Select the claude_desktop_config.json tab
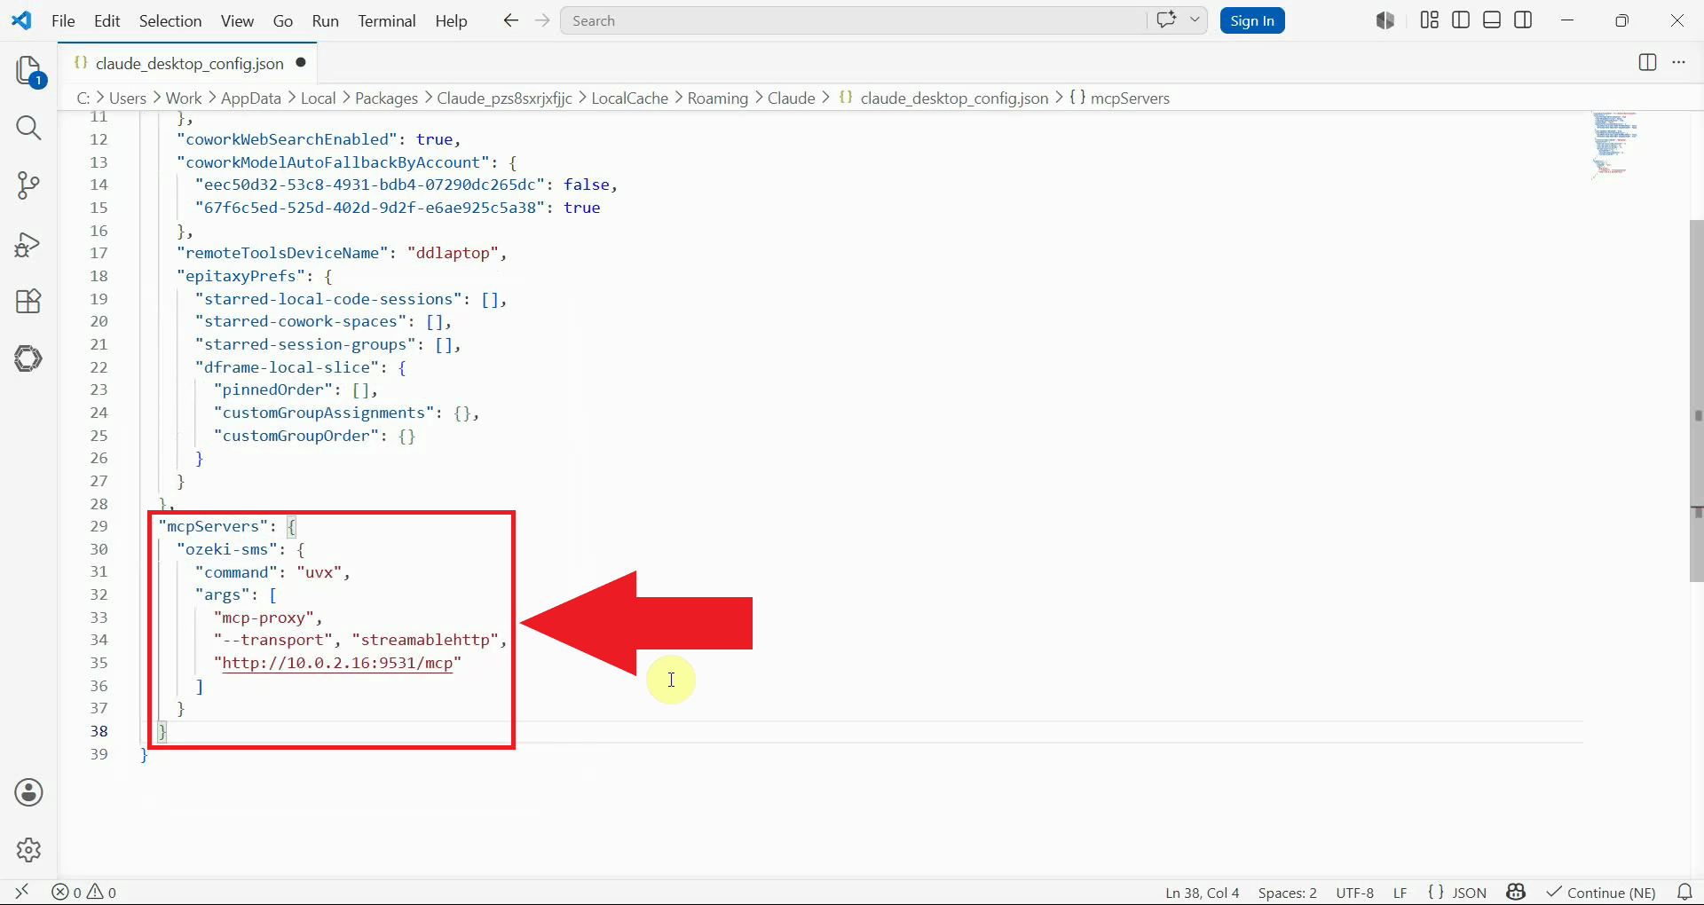Image resolution: width=1704 pixels, height=905 pixels. click(189, 63)
